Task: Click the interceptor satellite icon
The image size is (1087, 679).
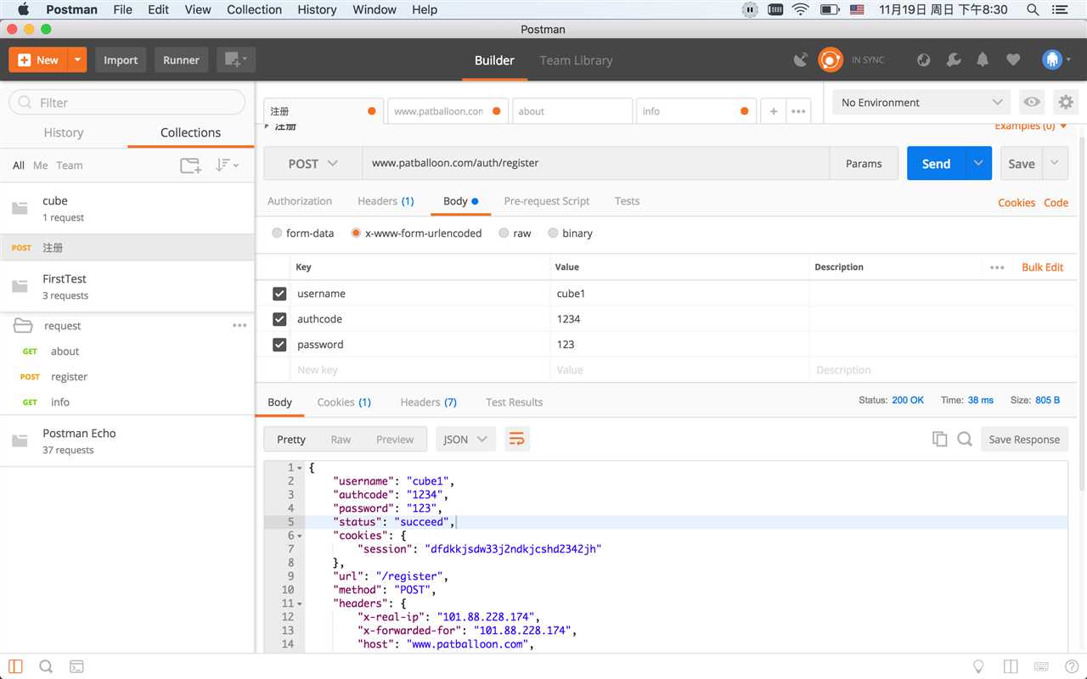Action: pyautogui.click(x=800, y=60)
